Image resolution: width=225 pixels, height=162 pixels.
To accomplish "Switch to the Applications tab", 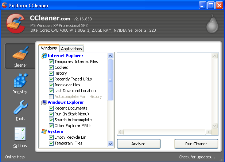I will coord(71,49).
